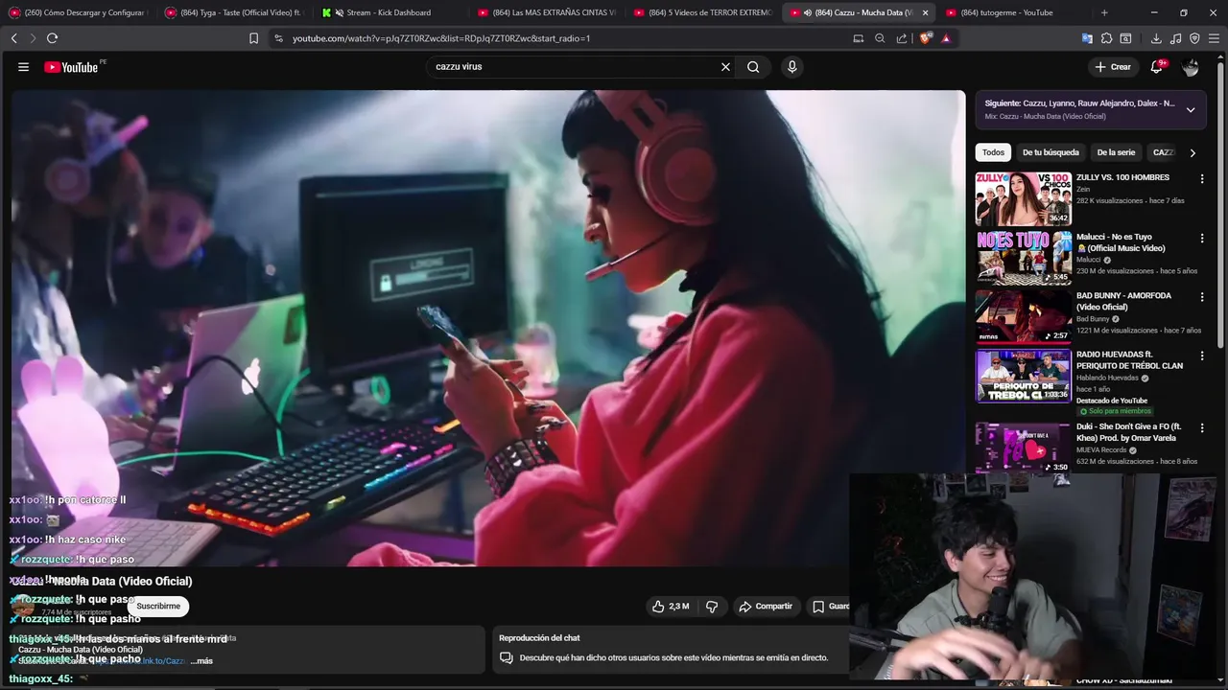Open options for Malucci No es Tuyo
Screen dimensions: 1228x690
[x=1201, y=238]
